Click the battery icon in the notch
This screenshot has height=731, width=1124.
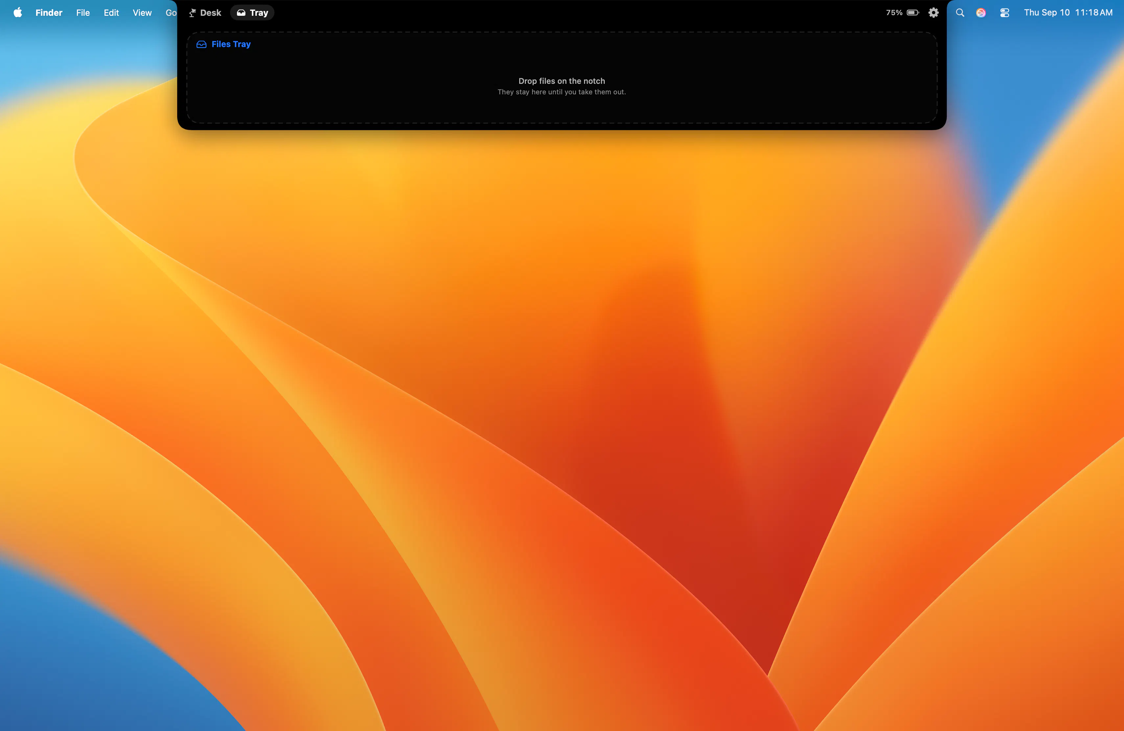(913, 13)
